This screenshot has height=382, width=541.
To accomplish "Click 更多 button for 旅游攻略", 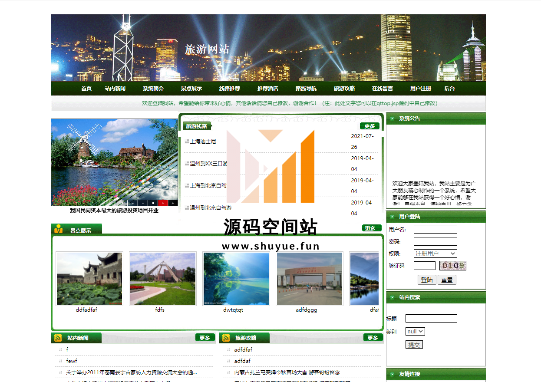I will coord(373,338).
